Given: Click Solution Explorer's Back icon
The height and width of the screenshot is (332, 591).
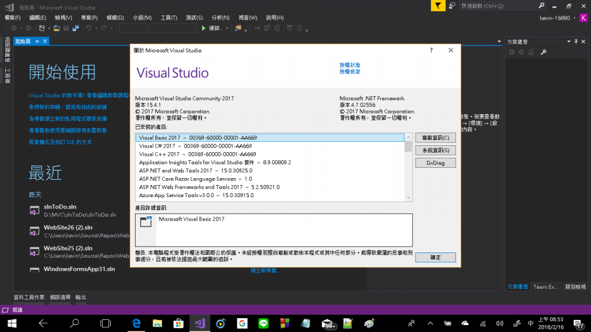Looking at the screenshot, I should tap(512, 52).
